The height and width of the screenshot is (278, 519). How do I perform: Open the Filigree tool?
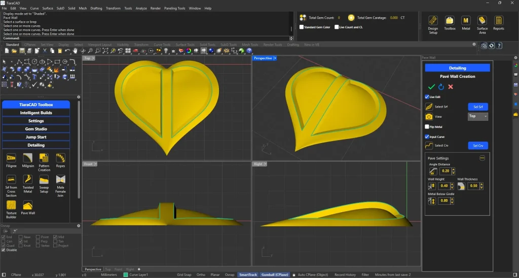[x=11, y=158]
